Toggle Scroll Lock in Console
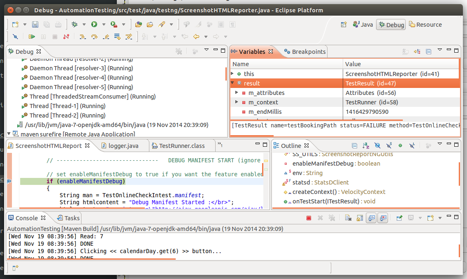 (360, 218)
